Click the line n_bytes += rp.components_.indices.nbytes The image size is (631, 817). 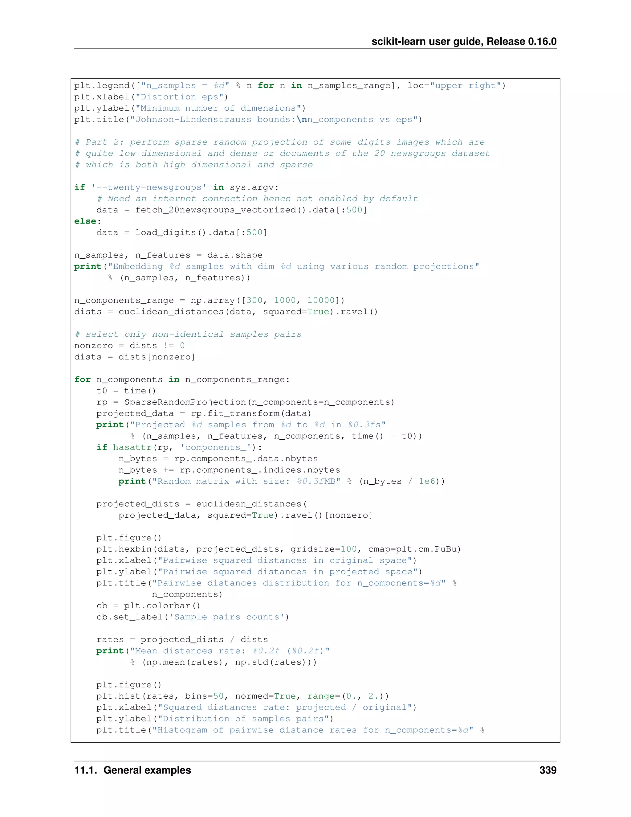pyautogui.click(x=230, y=470)
